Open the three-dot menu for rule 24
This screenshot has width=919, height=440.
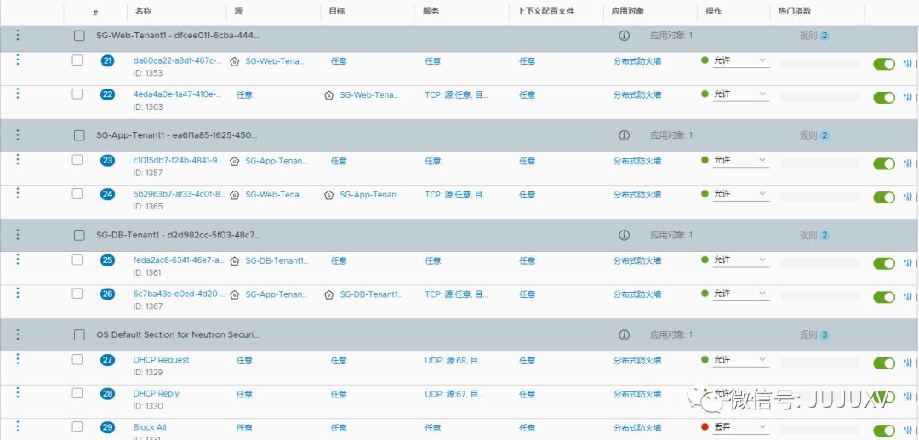tap(18, 194)
